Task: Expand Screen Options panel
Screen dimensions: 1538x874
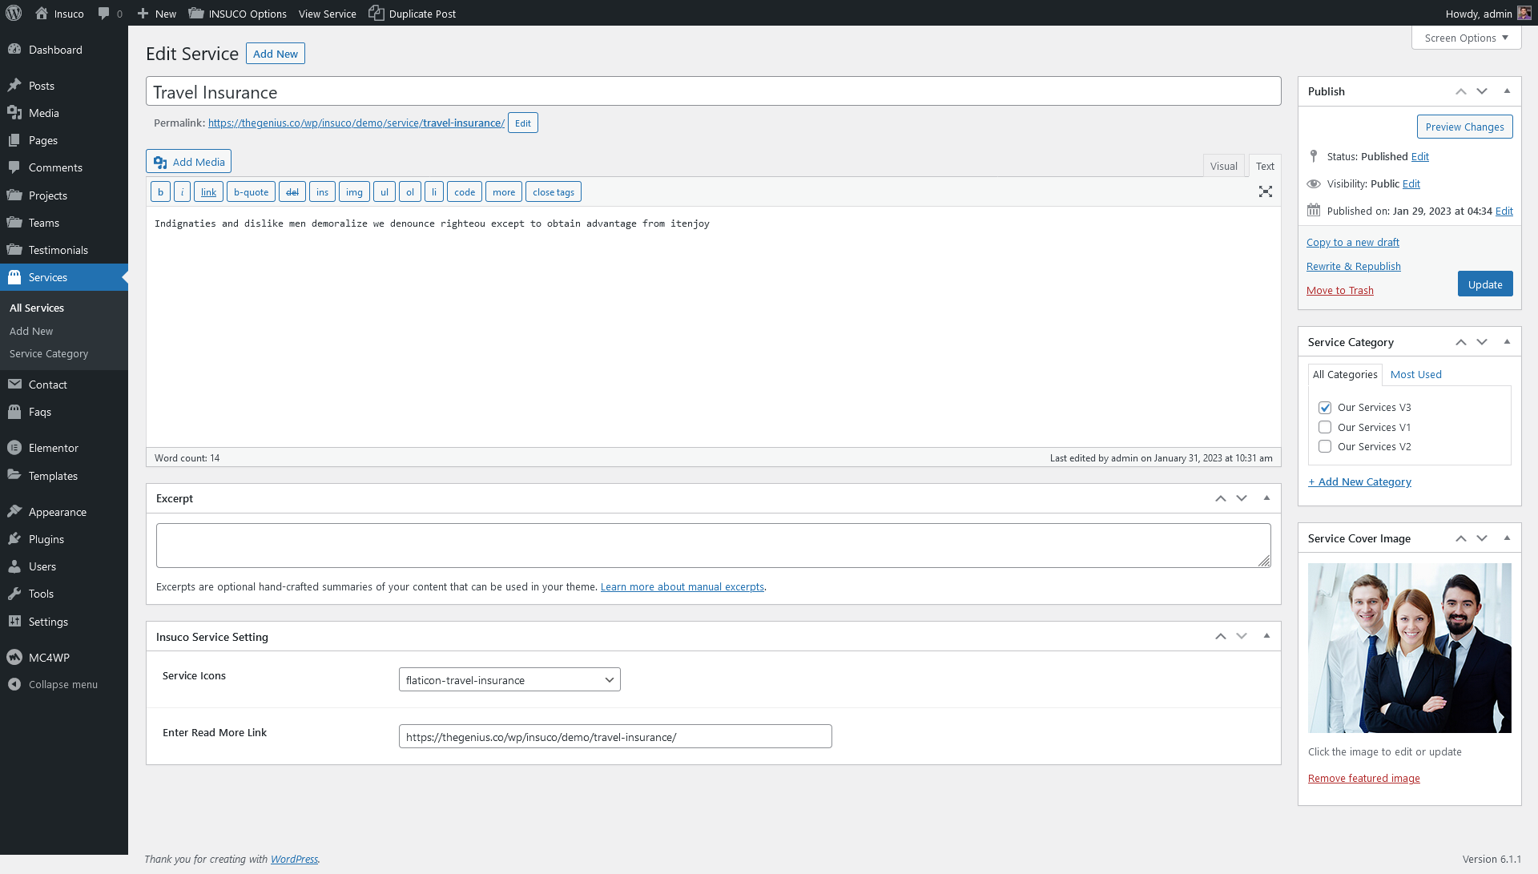Action: (x=1465, y=38)
